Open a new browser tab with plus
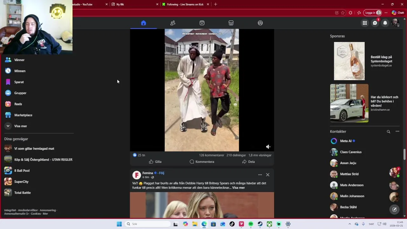This screenshot has height=229, width=407. point(216,4)
